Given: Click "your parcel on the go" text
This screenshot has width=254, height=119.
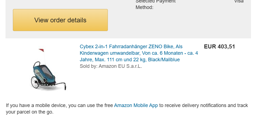Looking at the screenshot, I should 30,112.
